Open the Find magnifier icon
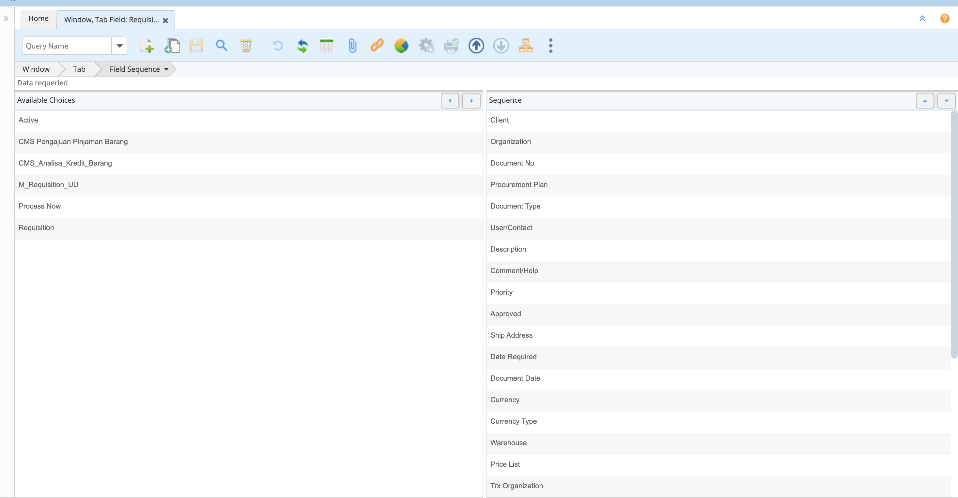The image size is (958, 498). click(x=221, y=46)
